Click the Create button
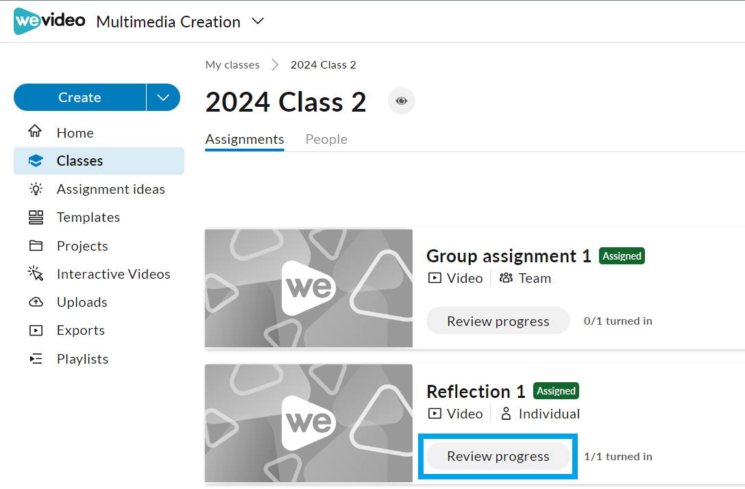This screenshot has height=489, width=745. point(80,97)
